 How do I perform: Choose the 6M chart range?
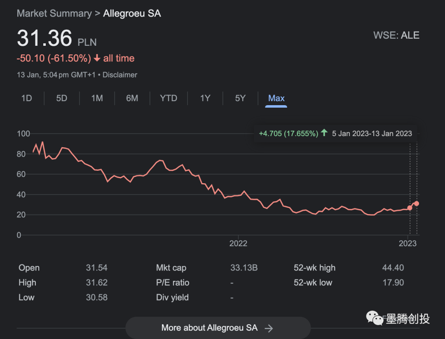132,98
